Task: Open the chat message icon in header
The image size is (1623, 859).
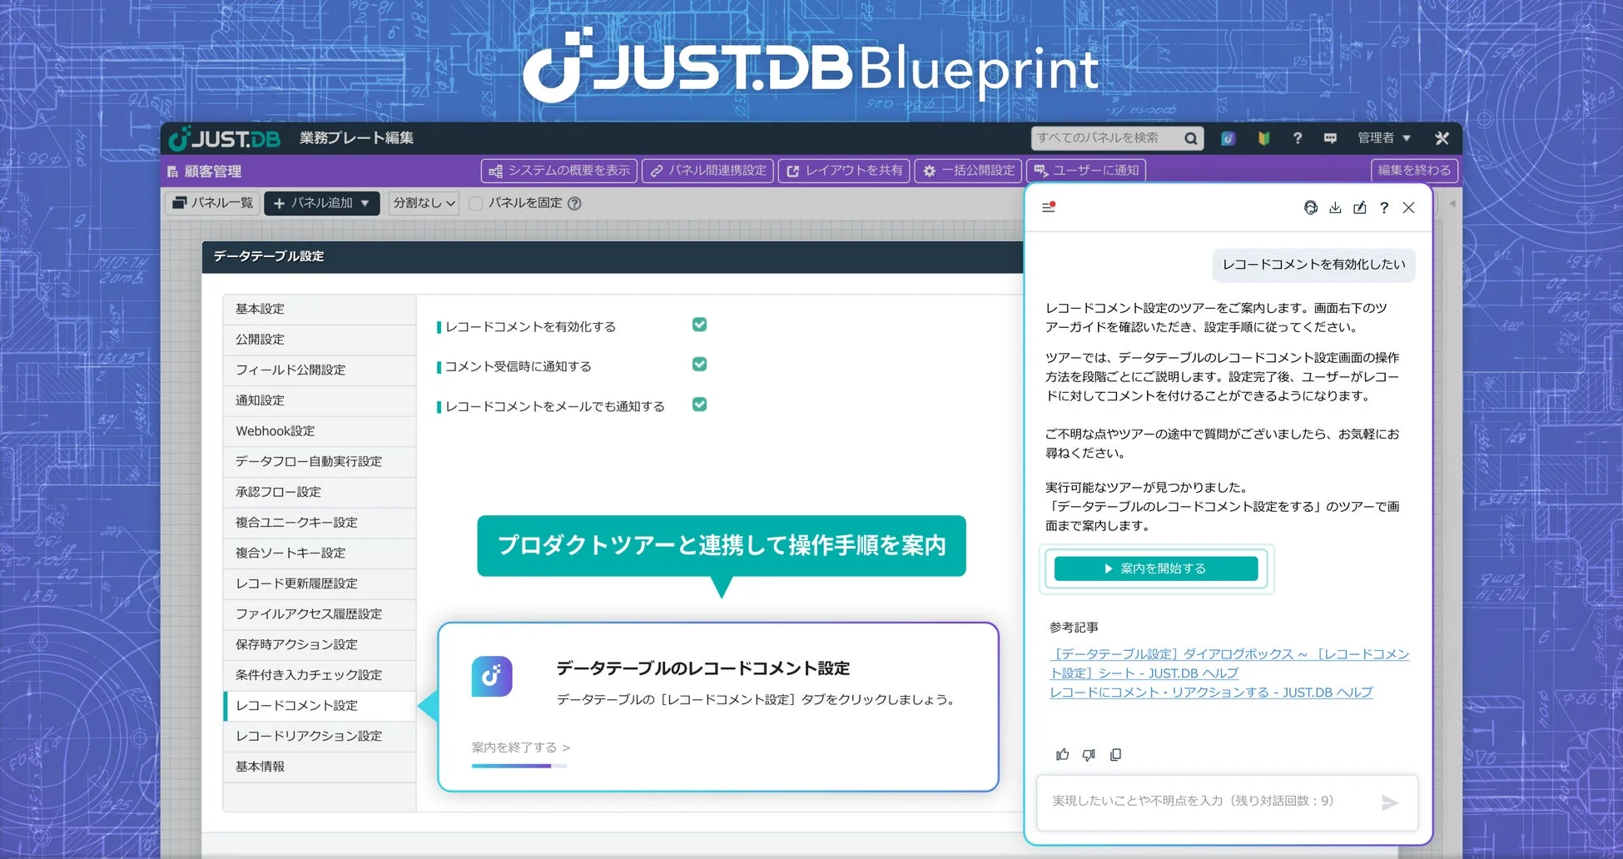Action: 1330,138
